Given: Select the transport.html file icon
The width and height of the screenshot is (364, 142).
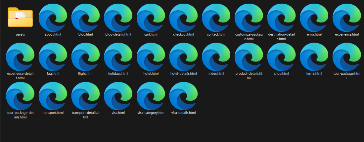Looking at the screenshot, I should coord(53,96).
